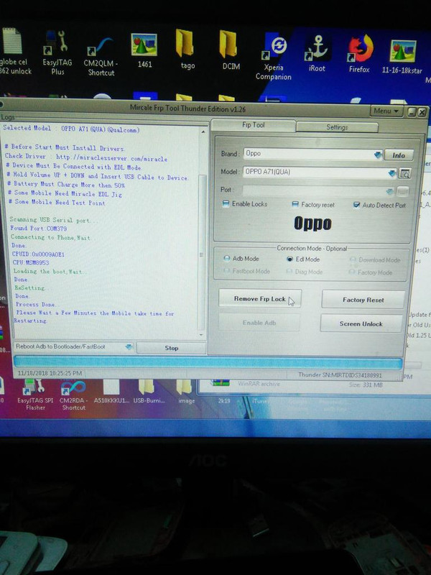This screenshot has height=575, width=431.
Task: Click the Selected Model log line
Action: click(x=71, y=129)
